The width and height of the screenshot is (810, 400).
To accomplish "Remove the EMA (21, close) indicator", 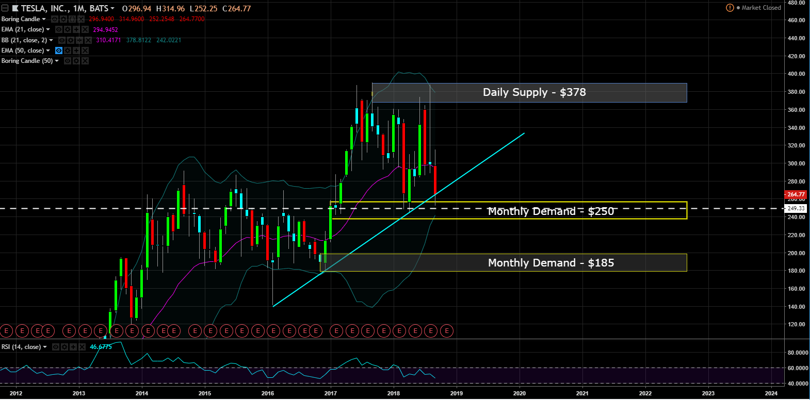I will point(85,29).
